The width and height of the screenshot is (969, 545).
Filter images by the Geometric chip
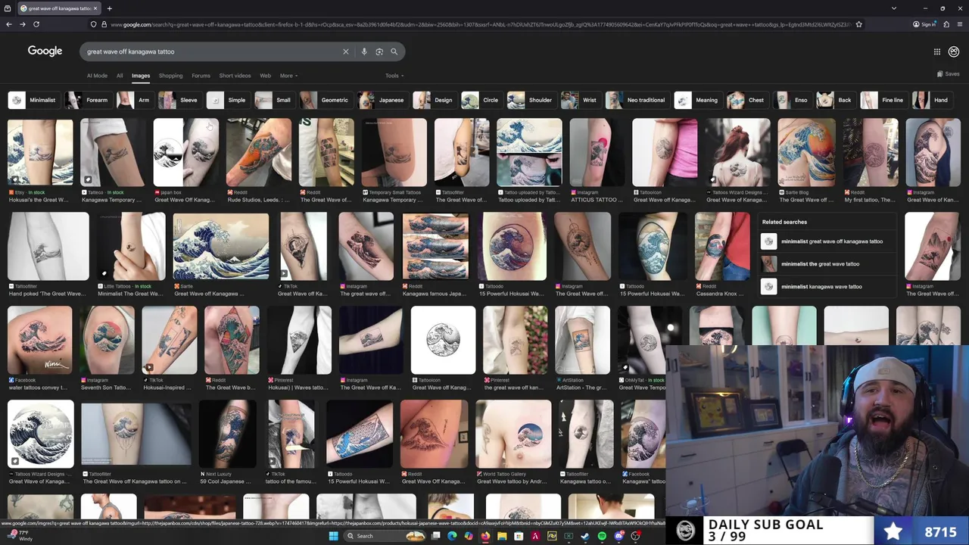coord(326,100)
